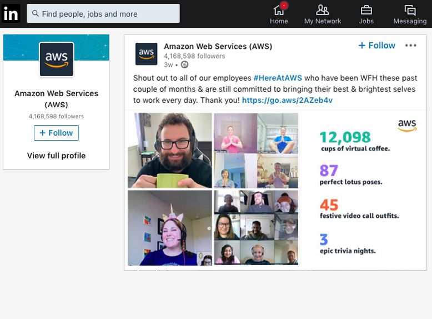Follow AWS from the sidebar card
Image resolution: width=432 pixels, height=319 pixels.
[56, 133]
